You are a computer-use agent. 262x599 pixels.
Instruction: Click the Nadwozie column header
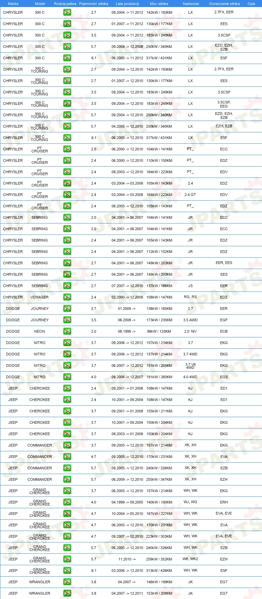click(x=191, y=4)
